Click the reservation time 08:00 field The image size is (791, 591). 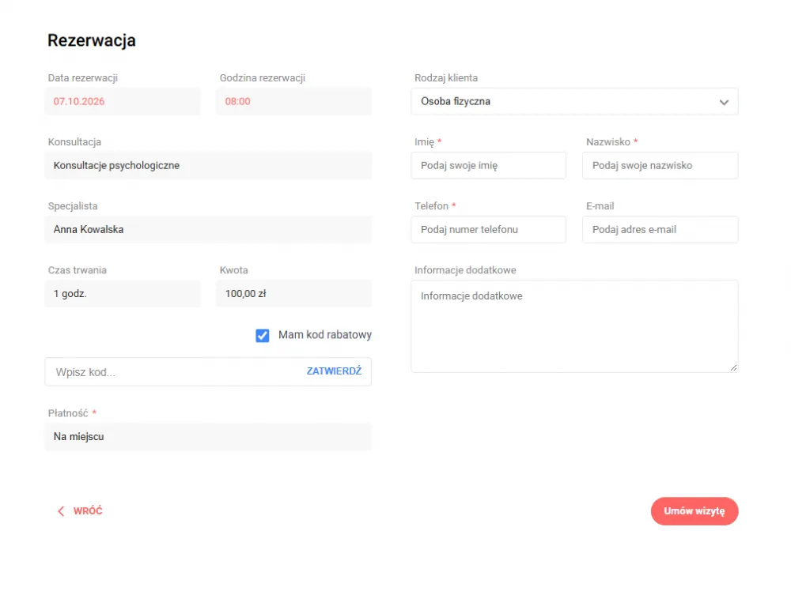pos(293,102)
